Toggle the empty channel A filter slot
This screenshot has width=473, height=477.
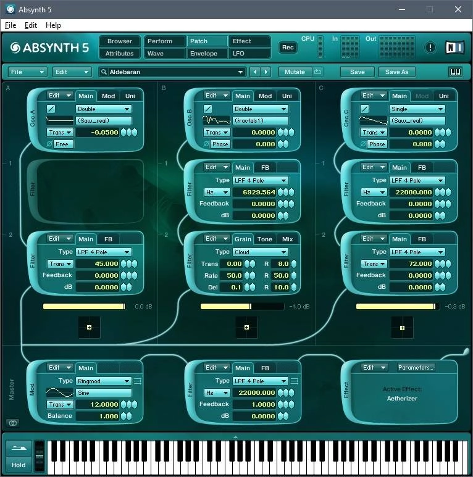[85, 191]
